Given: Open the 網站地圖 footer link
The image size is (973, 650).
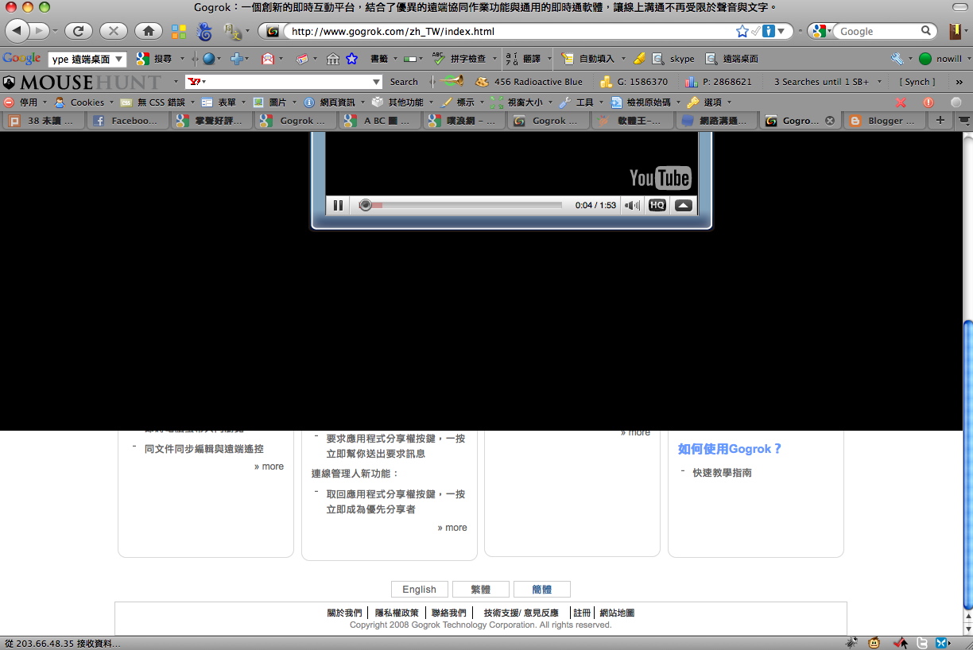Looking at the screenshot, I should point(617,613).
